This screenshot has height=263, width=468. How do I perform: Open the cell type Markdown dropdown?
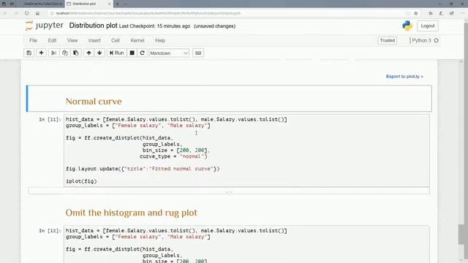point(169,53)
